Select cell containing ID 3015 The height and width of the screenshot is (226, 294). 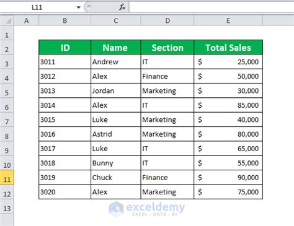[x=65, y=120]
